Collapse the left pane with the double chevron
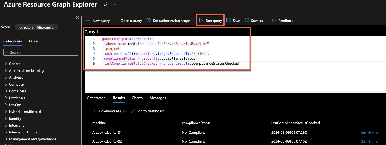Viewport: 386px width, 145px height. [77, 18]
